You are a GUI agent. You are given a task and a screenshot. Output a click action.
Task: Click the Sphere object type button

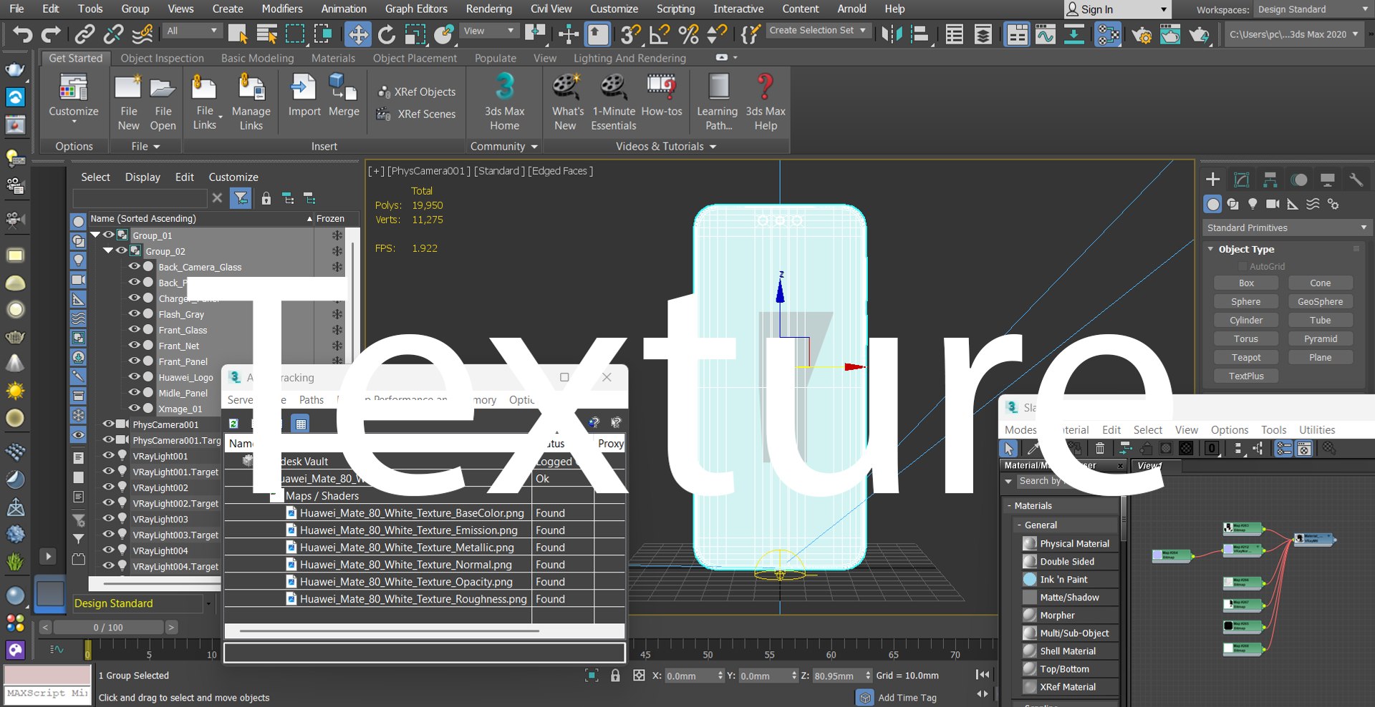(x=1245, y=301)
